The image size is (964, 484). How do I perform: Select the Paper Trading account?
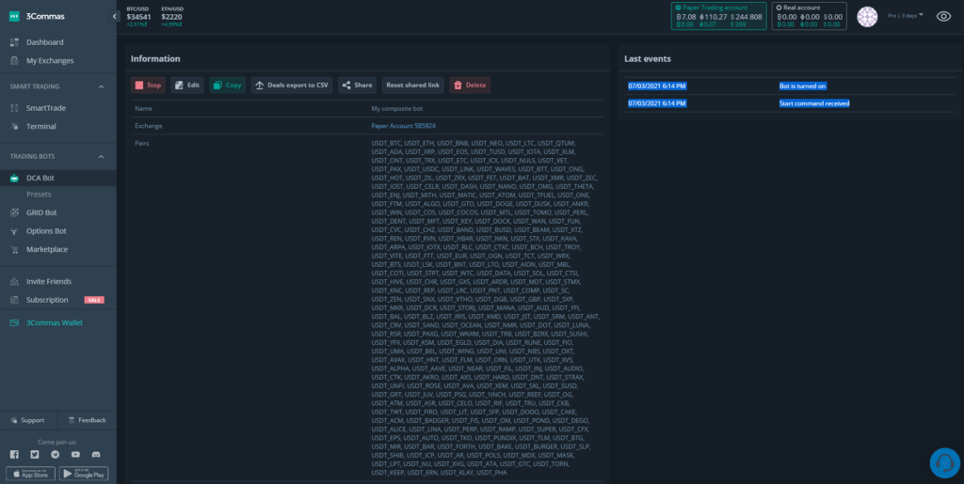pyautogui.click(x=718, y=16)
